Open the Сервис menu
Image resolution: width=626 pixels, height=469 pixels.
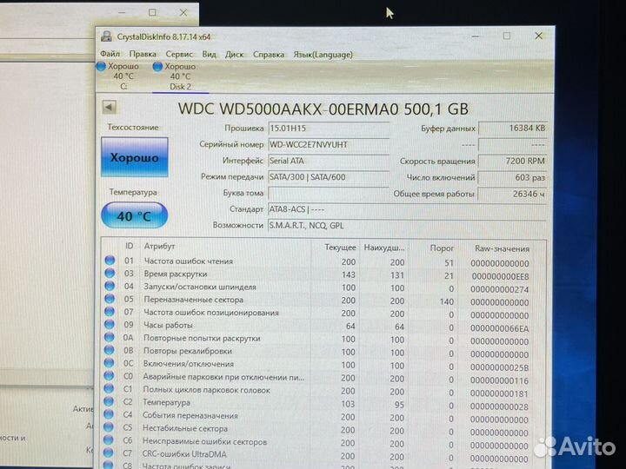tap(179, 54)
